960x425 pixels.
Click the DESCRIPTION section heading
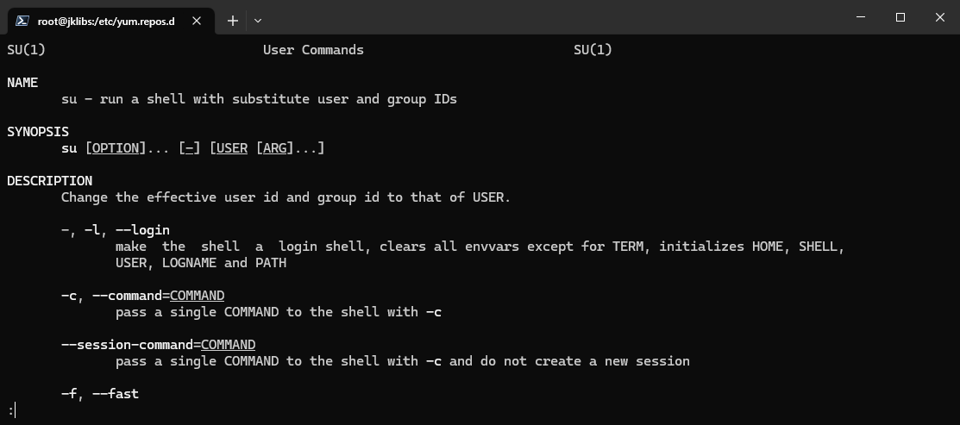[49, 181]
